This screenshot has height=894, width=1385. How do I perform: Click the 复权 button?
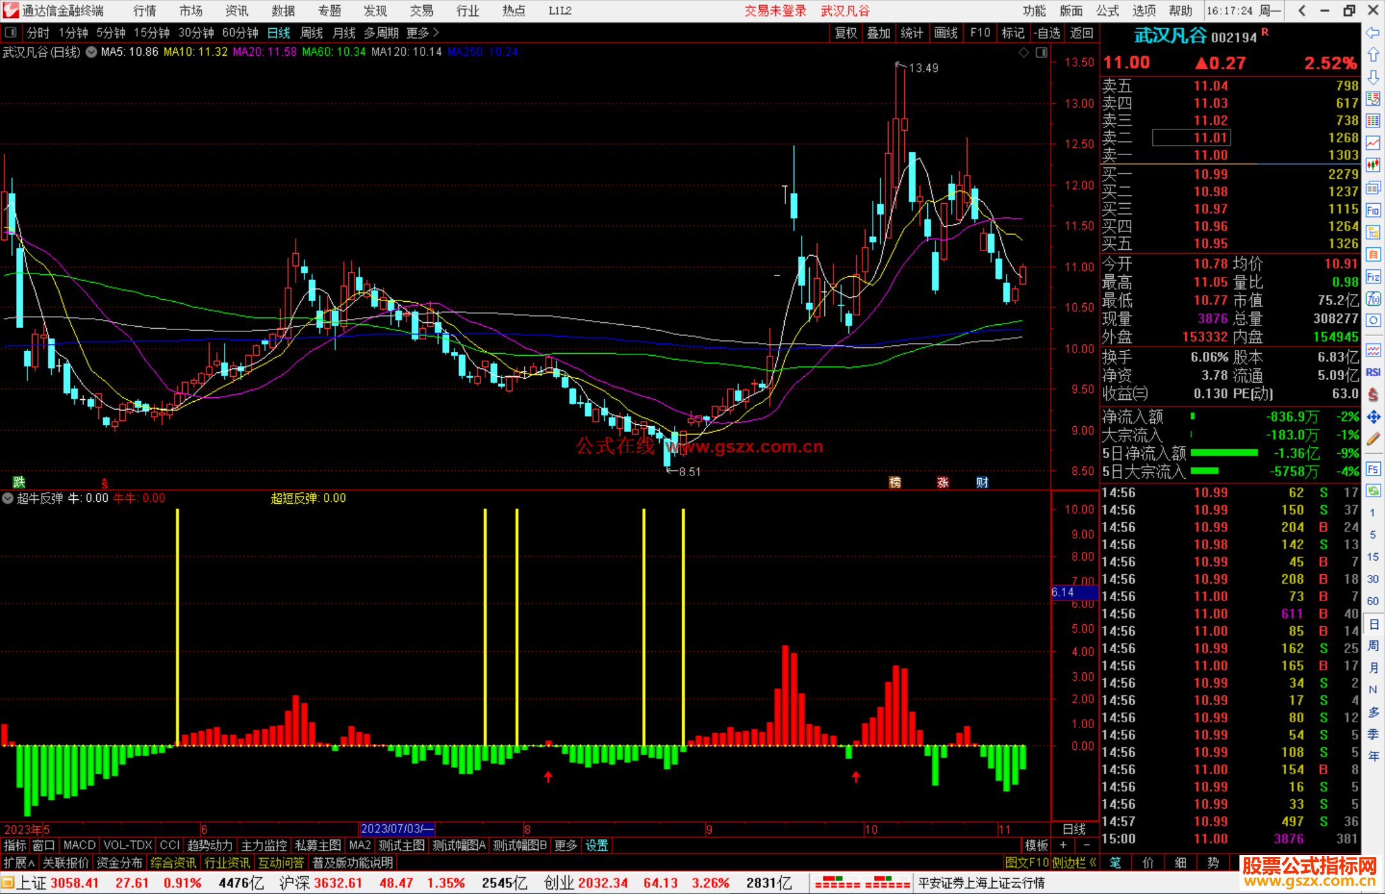(x=845, y=33)
